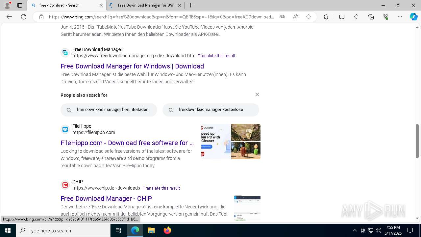This screenshot has width=421, height=237.
Task: Click the FileHippo site favicon
Action: pyautogui.click(x=65, y=129)
